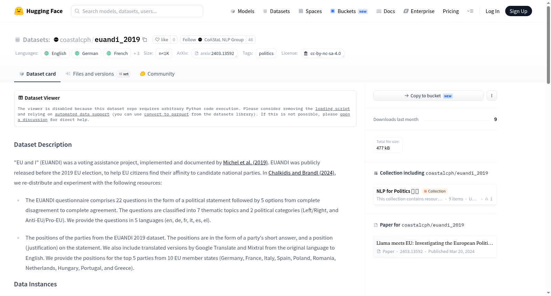Click the search magnifier icon
This screenshot has width=551, height=296.
77,11
